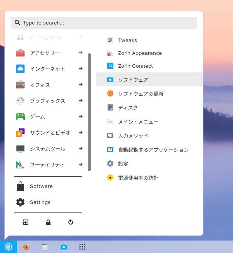Image resolution: width=233 pixels, height=253 pixels.
Task: Open Files manager from the taskbar
Action: click(x=45, y=247)
